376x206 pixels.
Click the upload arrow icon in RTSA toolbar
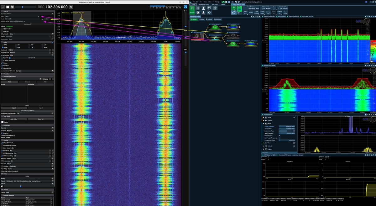tap(203, 8)
